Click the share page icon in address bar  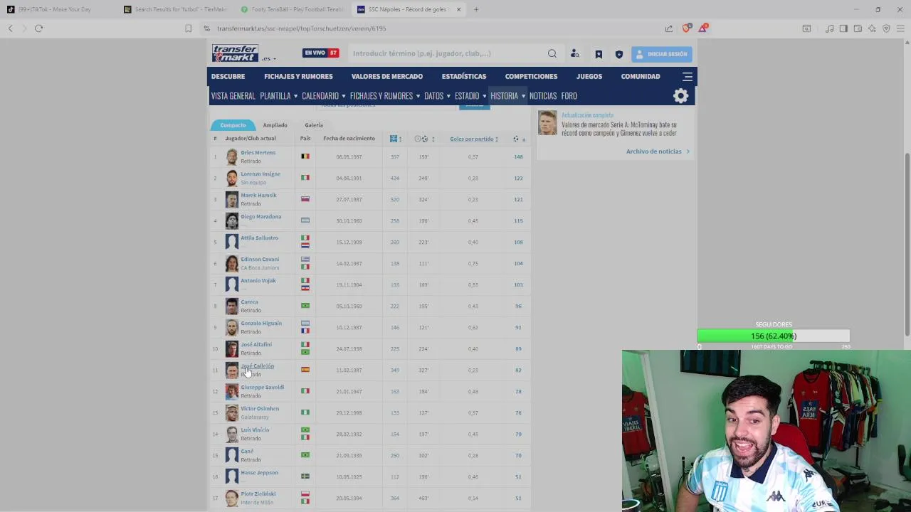(669, 28)
